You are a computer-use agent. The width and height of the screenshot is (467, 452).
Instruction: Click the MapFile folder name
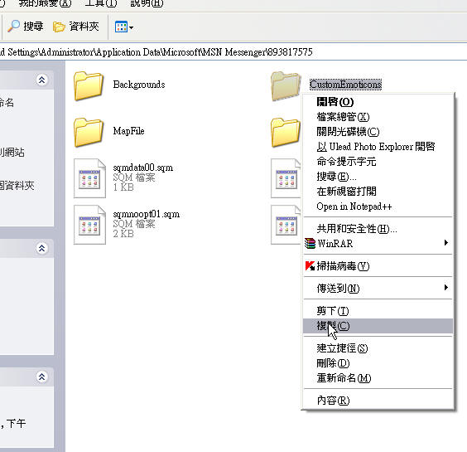click(x=128, y=131)
